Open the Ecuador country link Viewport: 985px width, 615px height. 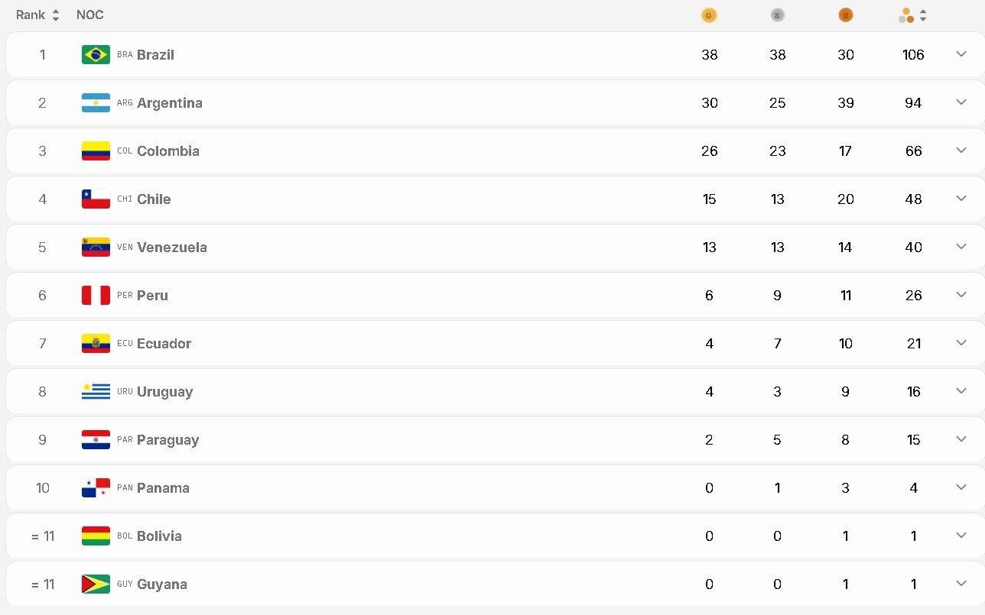coord(164,344)
